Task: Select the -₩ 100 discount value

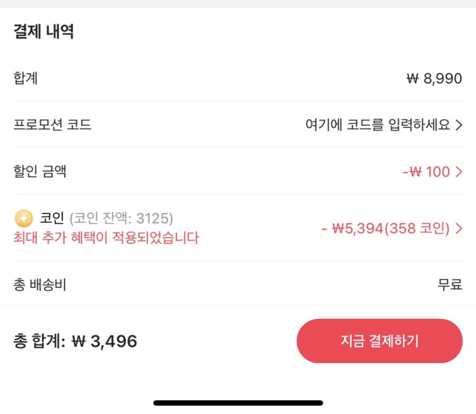Action: tap(426, 172)
